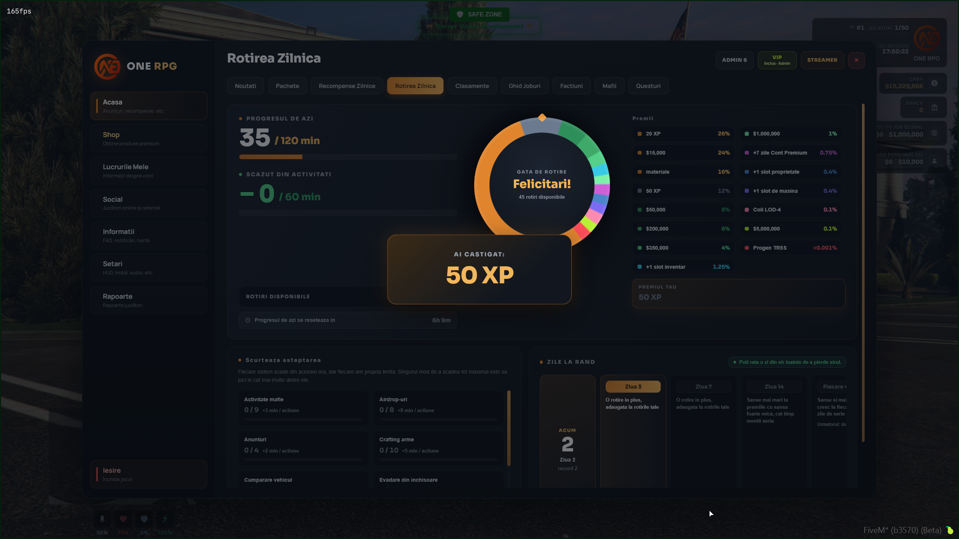This screenshot has width=959, height=539.
Task: Click the bank building icon beside BANCA
Action: click(935, 107)
